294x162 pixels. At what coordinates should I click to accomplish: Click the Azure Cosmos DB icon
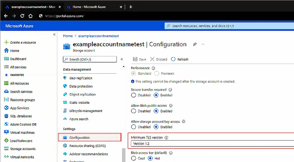coord(6,124)
